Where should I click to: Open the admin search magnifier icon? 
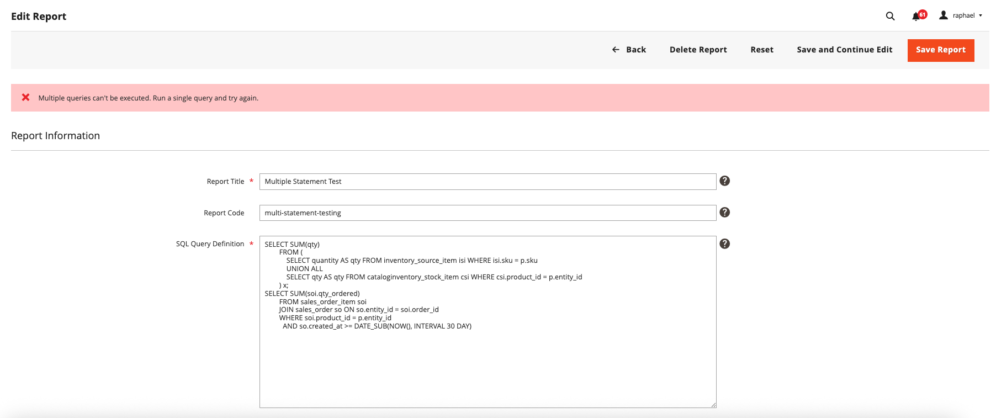point(890,16)
